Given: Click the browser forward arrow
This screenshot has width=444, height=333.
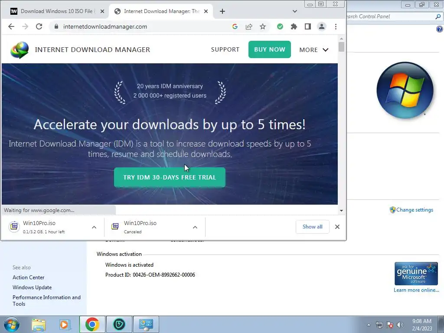Looking at the screenshot, I should (25, 26).
